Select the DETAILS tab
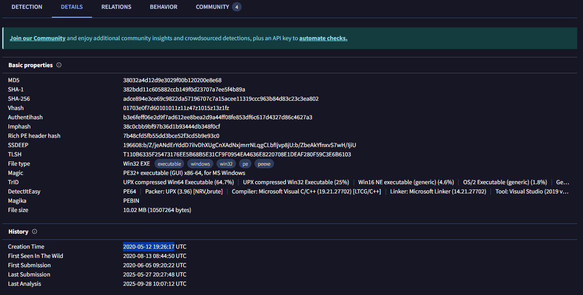The height and width of the screenshot is (295, 583). click(72, 7)
